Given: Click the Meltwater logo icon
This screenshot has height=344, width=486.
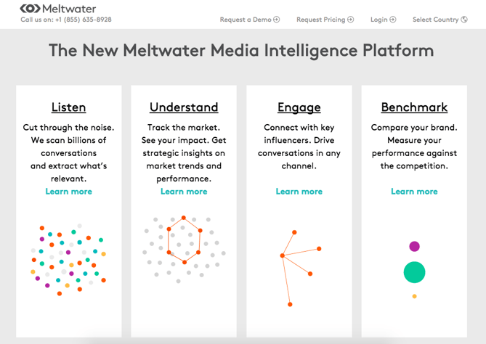Looking at the screenshot, I should click(x=30, y=9).
